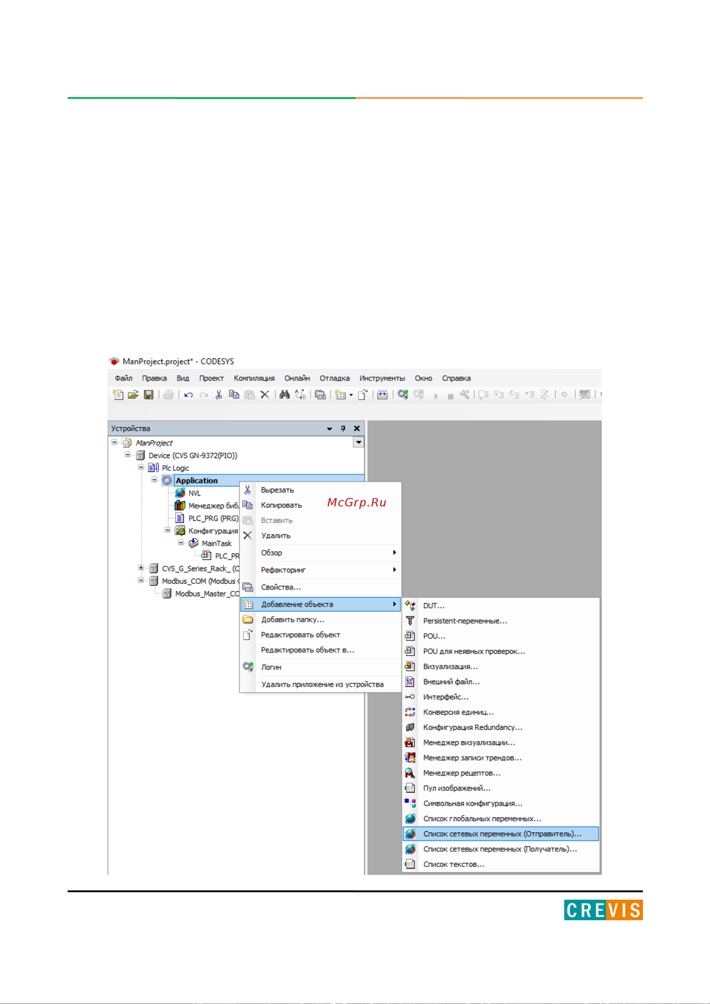
Task: Click the New Project toolbar icon
Action: click(x=118, y=394)
